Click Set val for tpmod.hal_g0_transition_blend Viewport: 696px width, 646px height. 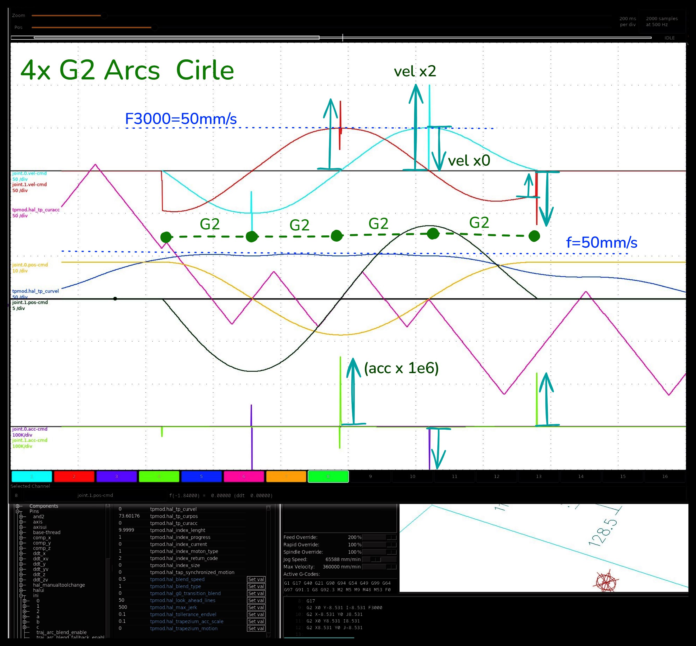pyautogui.click(x=256, y=593)
